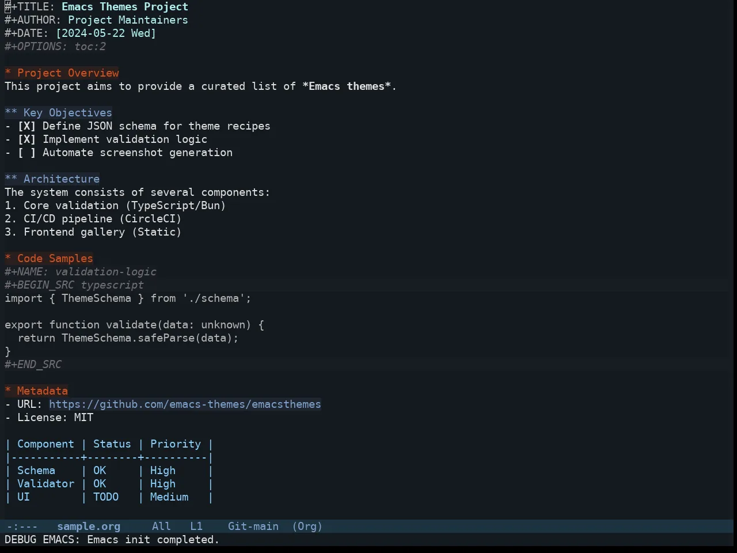
Task: Click the L1 line number indicator
Action: [x=196, y=527]
